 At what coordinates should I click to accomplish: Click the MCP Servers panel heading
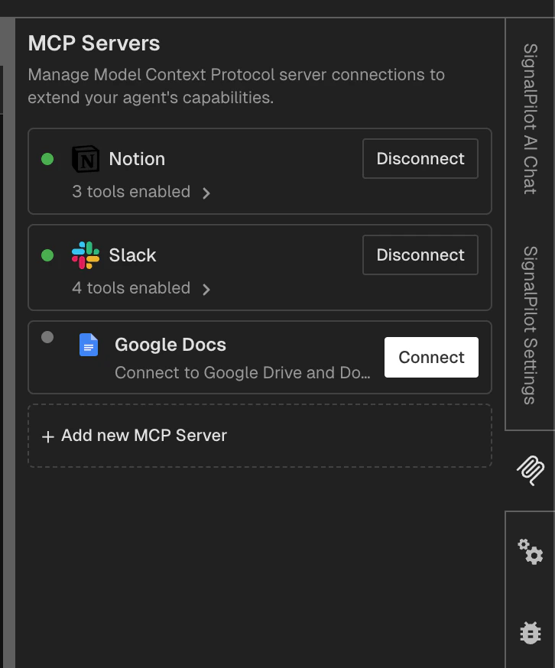click(x=94, y=43)
